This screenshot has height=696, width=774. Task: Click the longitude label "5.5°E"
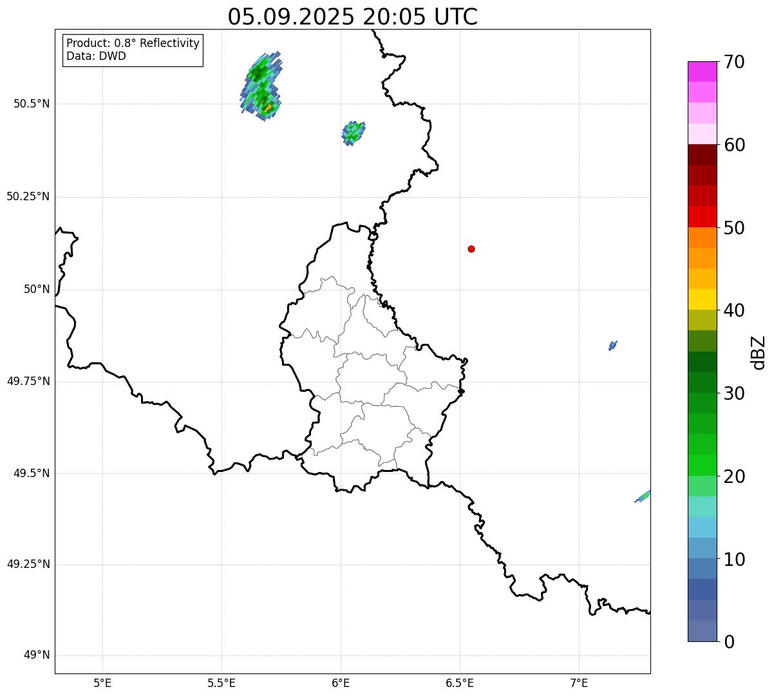tap(222, 683)
